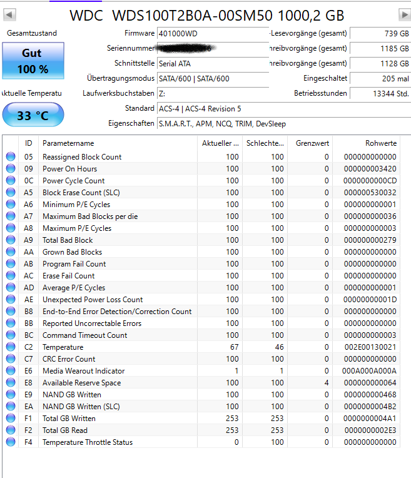Click status icon for Reassigned Block Count

11,156
